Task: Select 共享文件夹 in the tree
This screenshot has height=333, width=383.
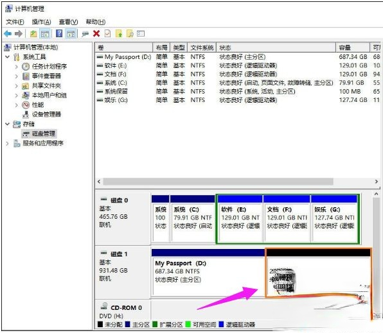Action: (x=46, y=85)
